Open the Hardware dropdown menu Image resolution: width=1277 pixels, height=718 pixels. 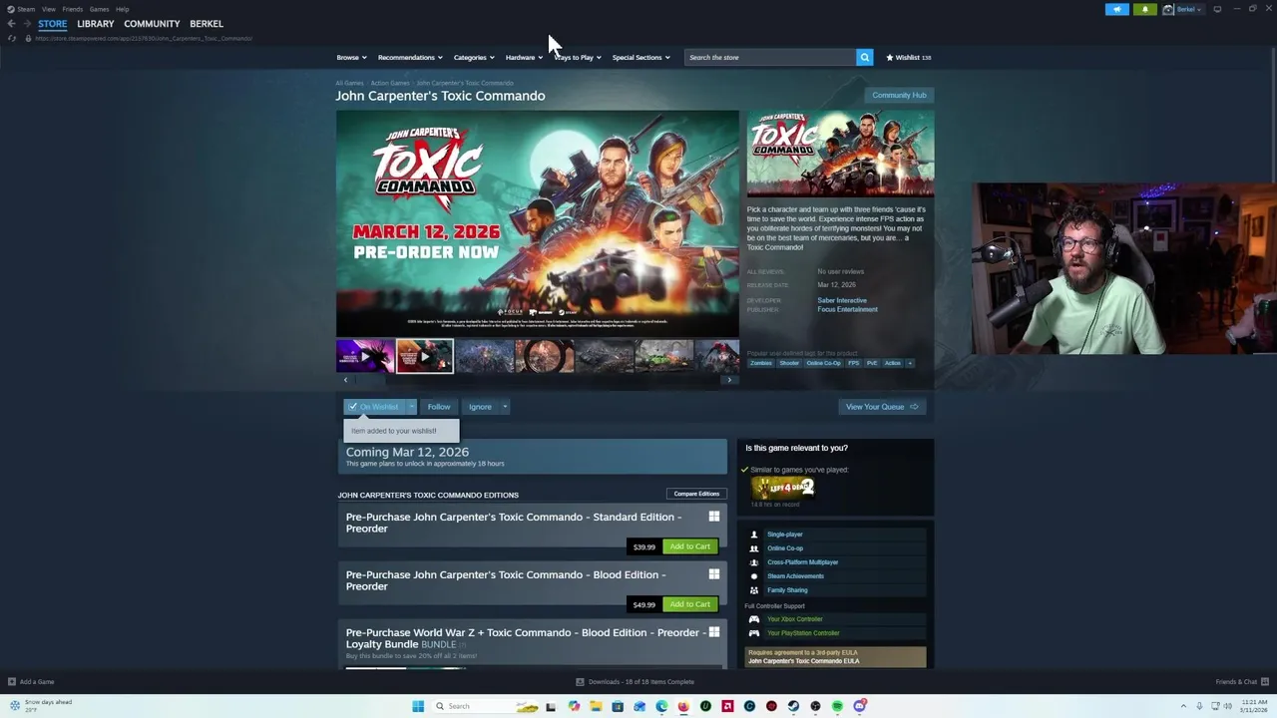[x=524, y=58]
